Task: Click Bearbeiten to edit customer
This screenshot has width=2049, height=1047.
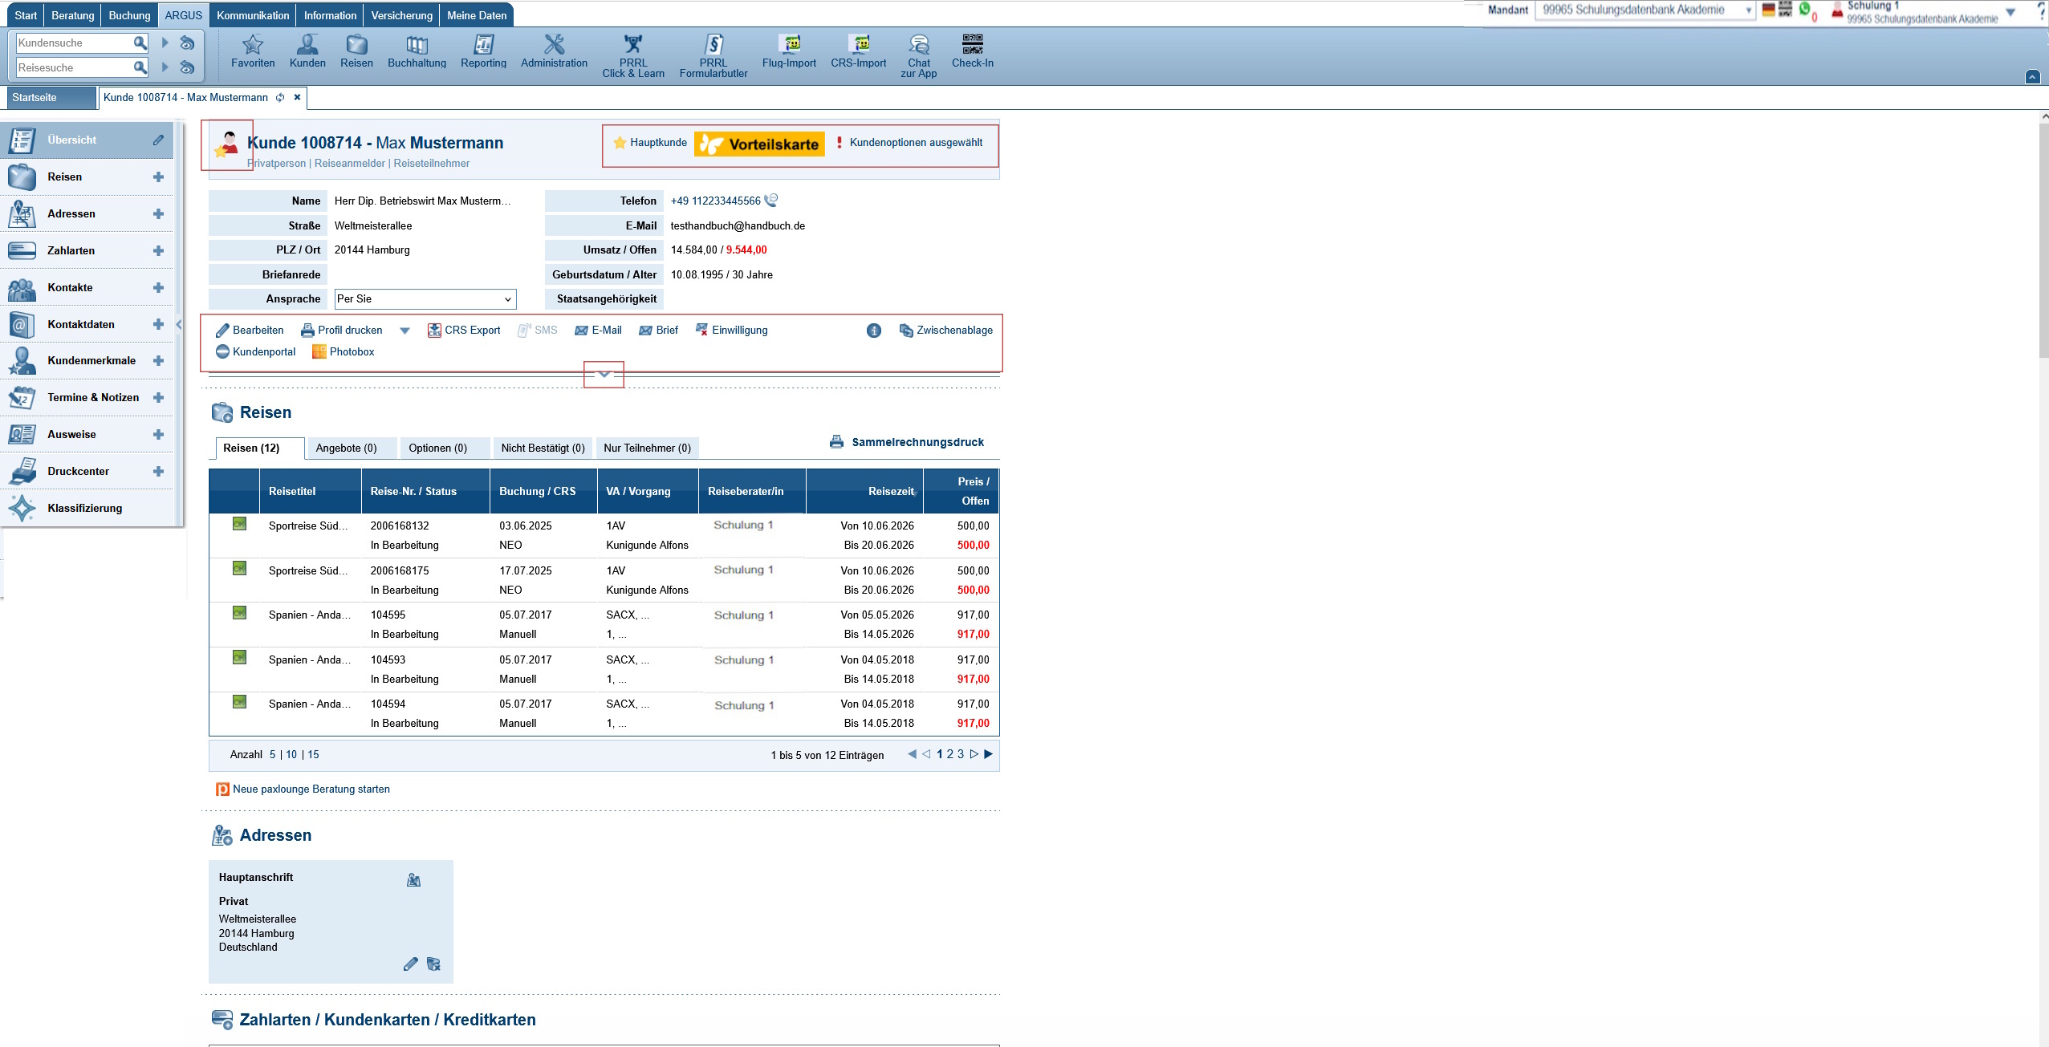Action: coord(250,331)
